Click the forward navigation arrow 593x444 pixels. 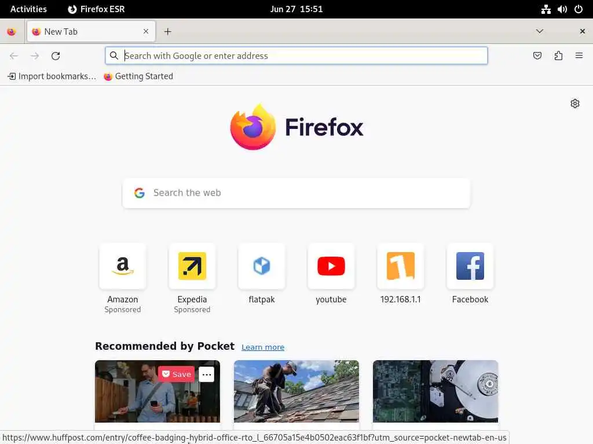(35, 56)
